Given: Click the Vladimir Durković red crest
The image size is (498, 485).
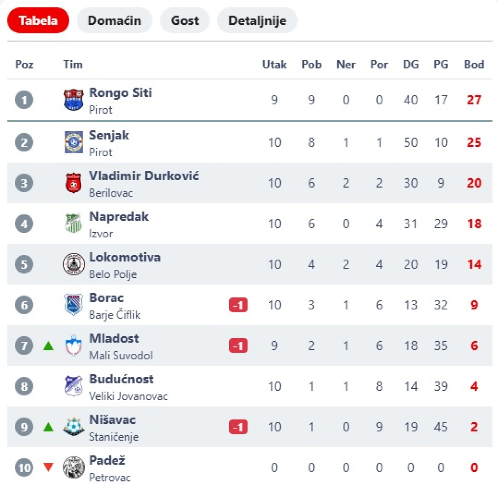Looking at the screenshot, I should click(74, 183).
